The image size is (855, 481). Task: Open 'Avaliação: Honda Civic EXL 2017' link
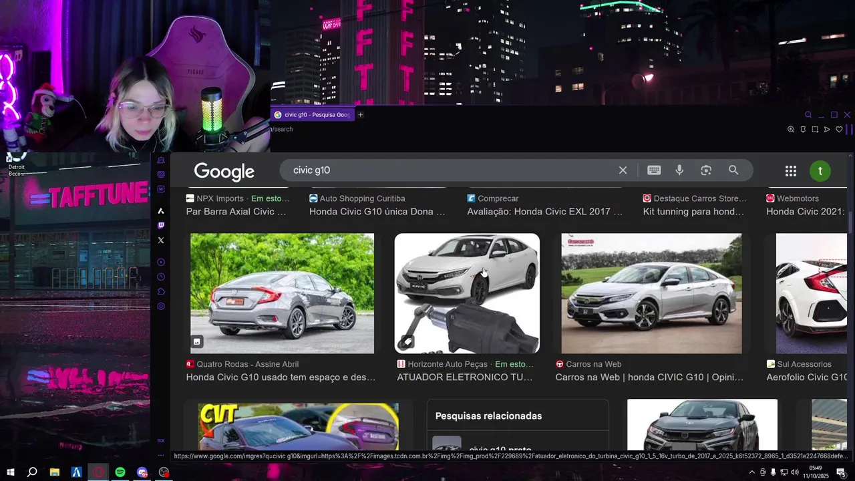[544, 212]
